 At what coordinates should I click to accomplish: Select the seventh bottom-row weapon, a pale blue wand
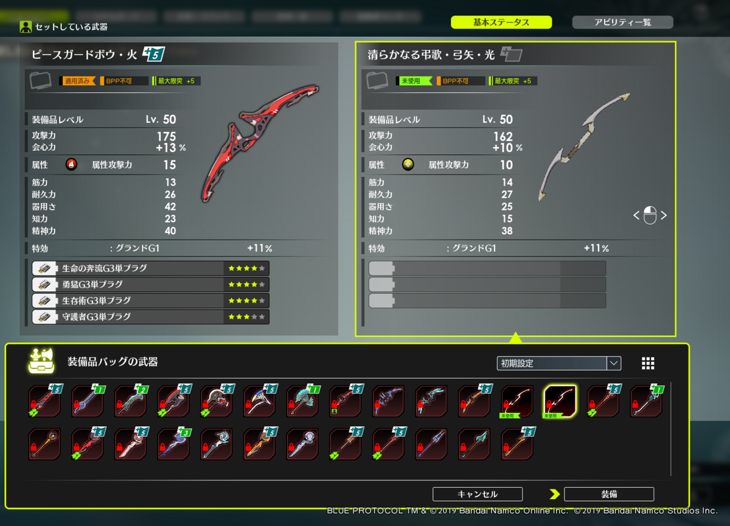(302, 444)
